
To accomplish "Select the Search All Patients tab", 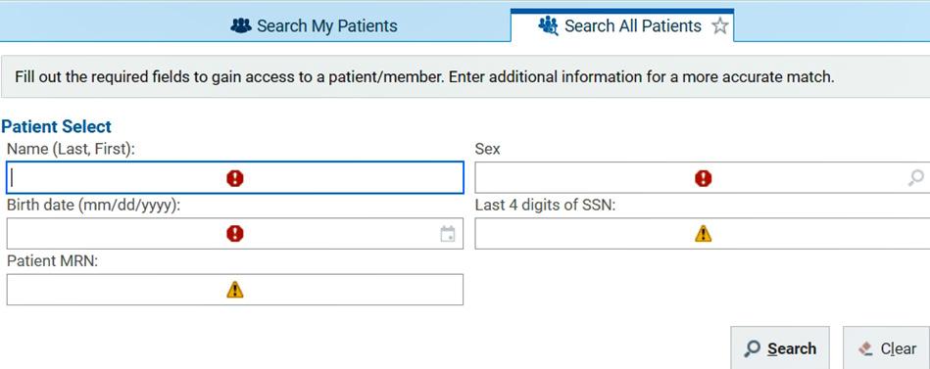I will (x=621, y=26).
